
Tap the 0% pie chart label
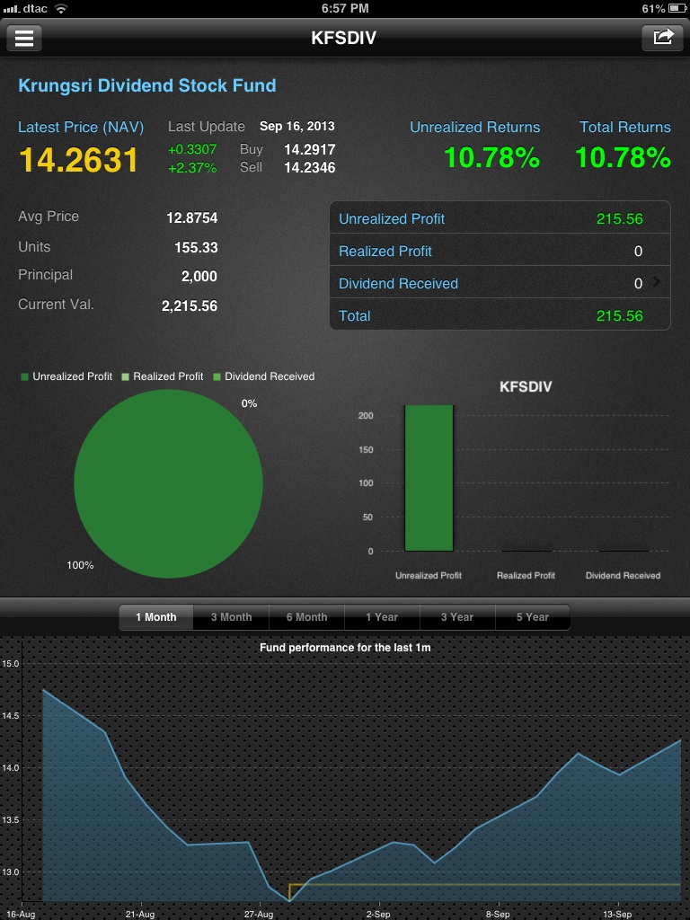pos(250,403)
